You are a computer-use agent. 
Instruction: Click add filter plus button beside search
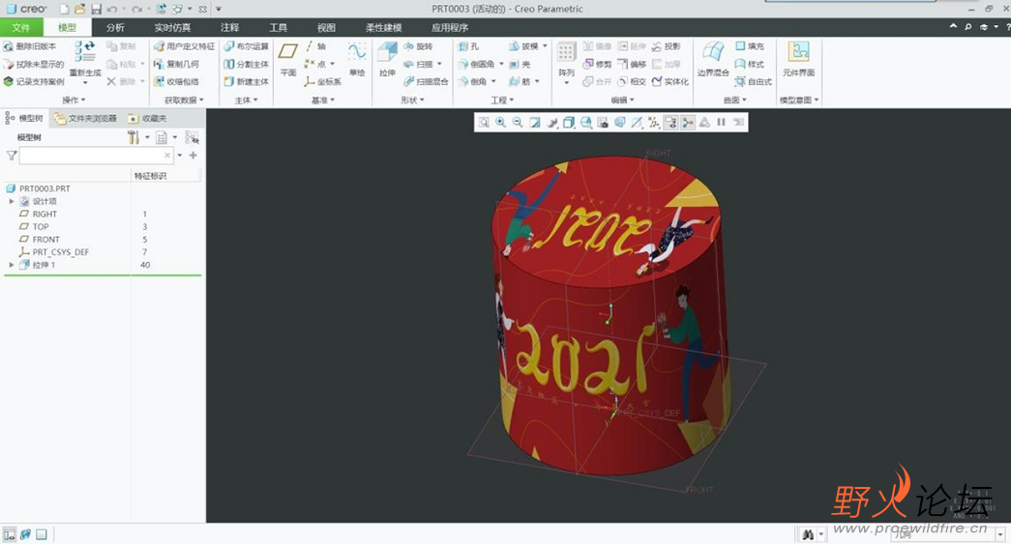coord(193,156)
